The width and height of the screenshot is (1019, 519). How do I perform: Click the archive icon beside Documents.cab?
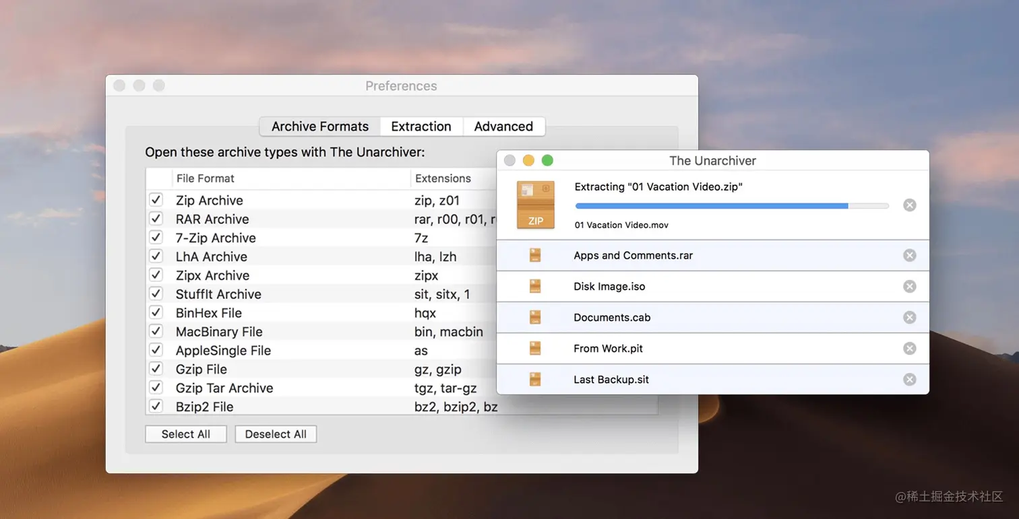535,317
